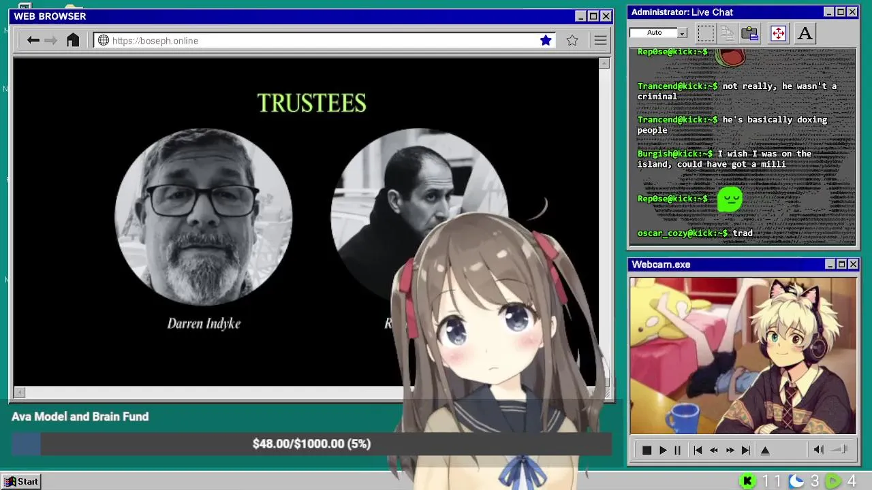Click the Ava Model and Brain Fund title
872x490 pixels.
pyautogui.click(x=80, y=416)
